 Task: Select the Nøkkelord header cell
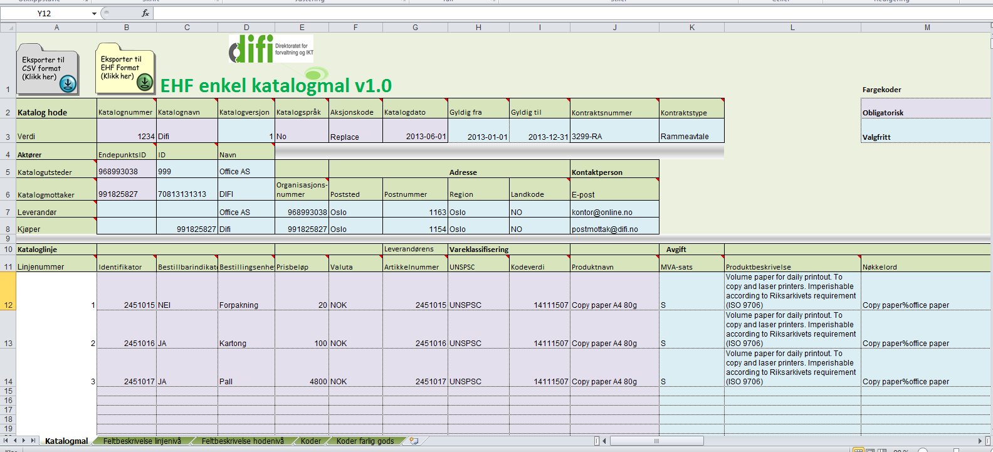(x=927, y=263)
